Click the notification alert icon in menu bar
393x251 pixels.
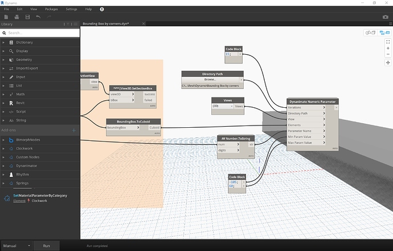[x=102, y=9]
